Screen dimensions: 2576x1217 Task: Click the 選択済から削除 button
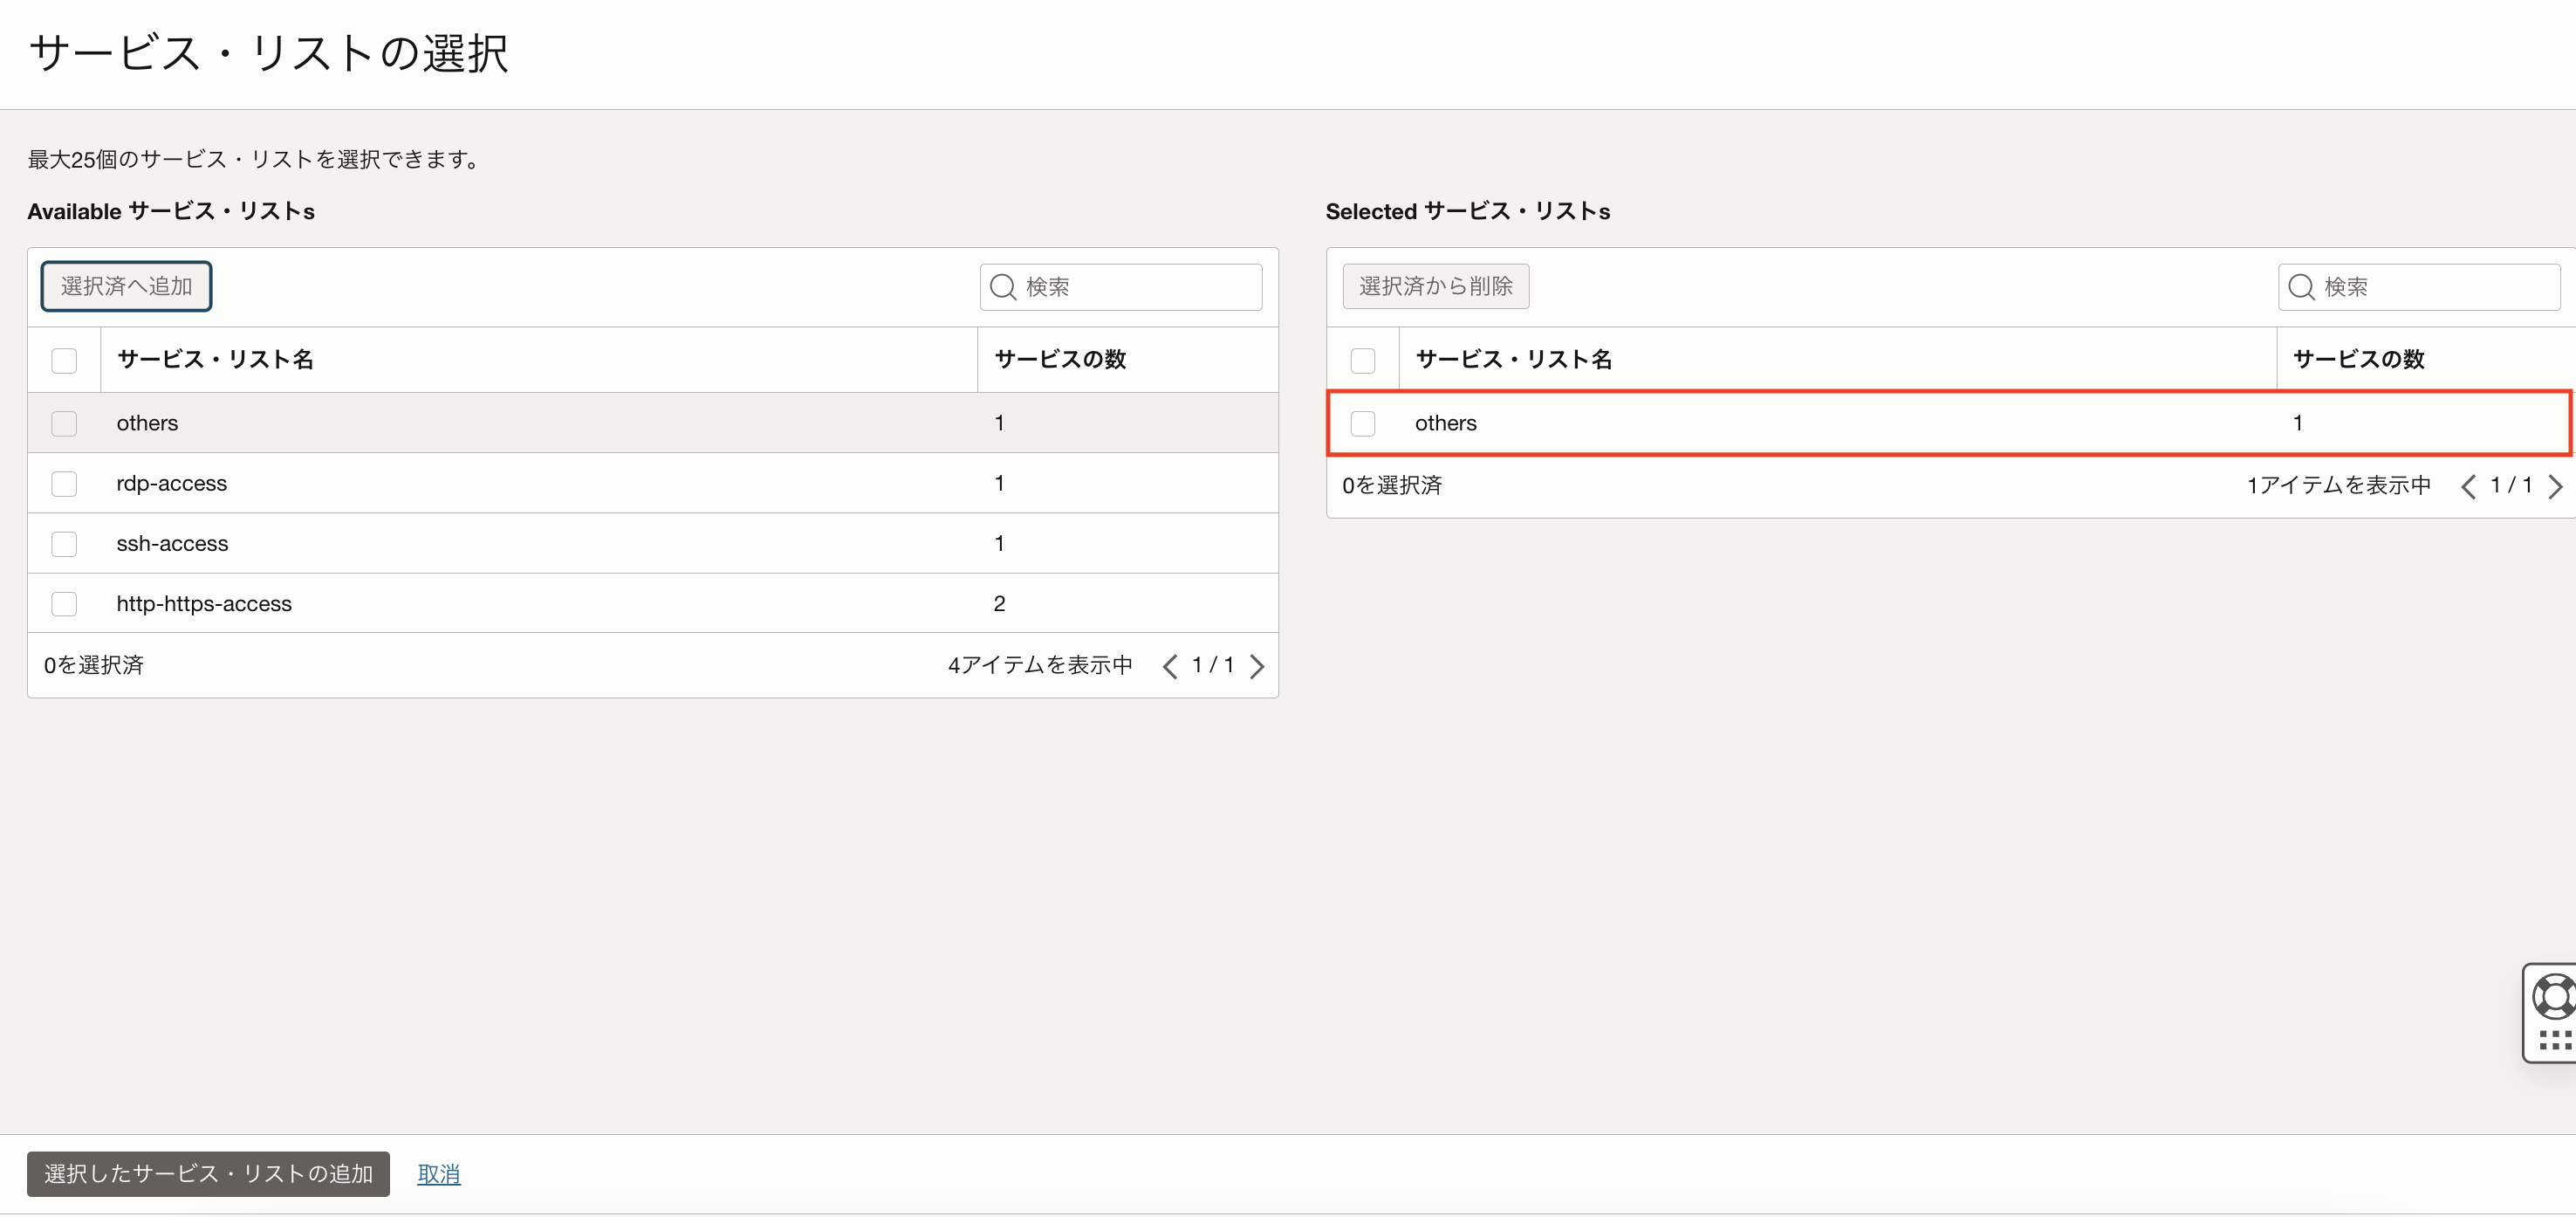pos(1435,286)
